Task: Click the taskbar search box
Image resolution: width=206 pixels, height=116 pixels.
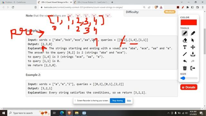Action: pos(29,113)
